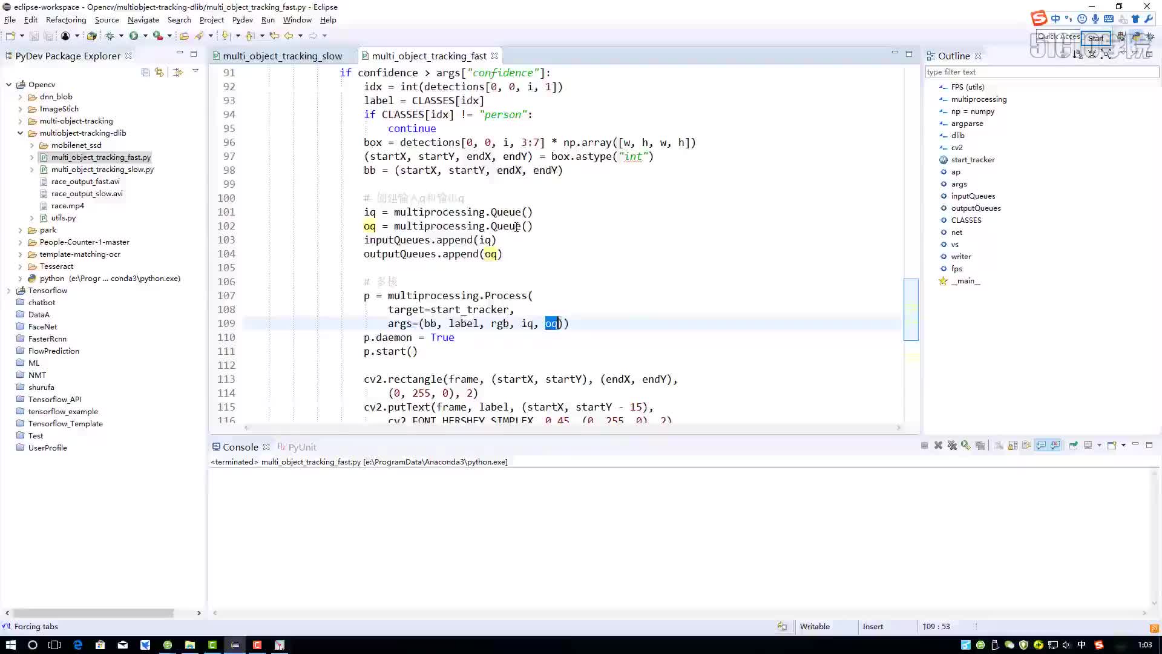Click the Previous Annotation yellow up arrow

[250, 36]
